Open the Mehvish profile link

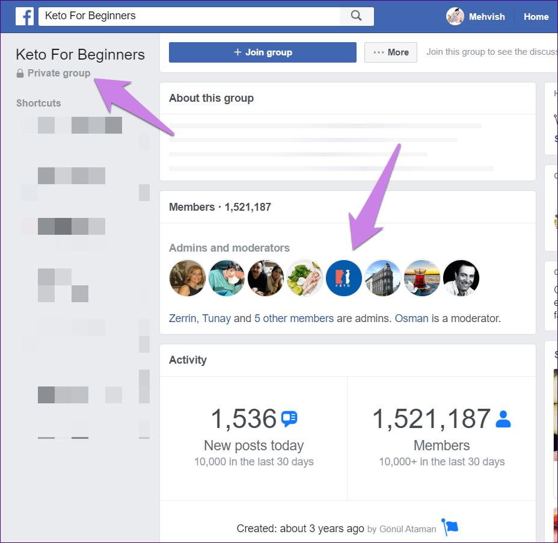click(x=486, y=17)
